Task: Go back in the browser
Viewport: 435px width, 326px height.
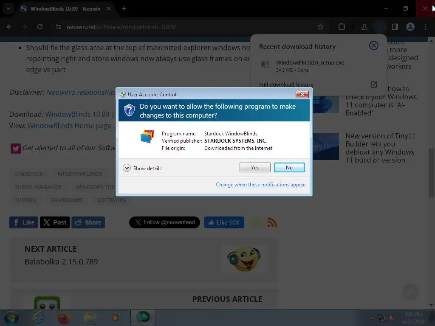Action: pyautogui.click(x=9, y=27)
